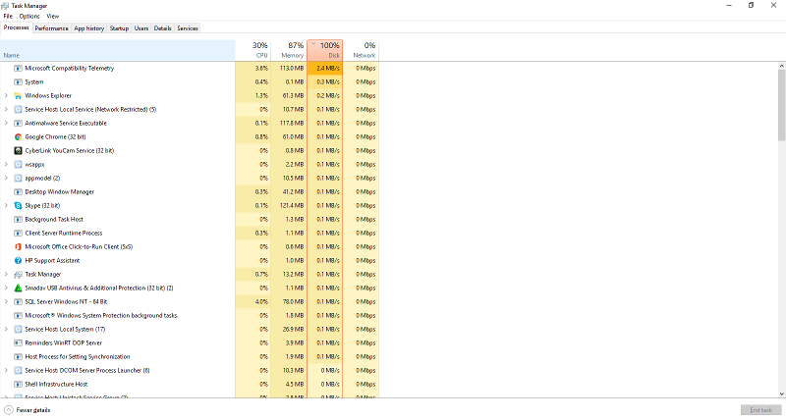
Task: Expand Service Host Local Service Network Restricted
Action: click(x=6, y=110)
